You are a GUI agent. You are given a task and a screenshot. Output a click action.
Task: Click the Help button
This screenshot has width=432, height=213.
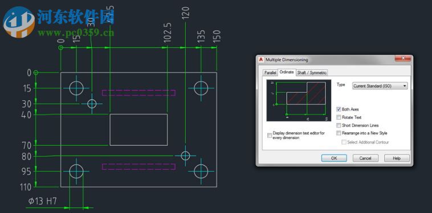(397, 158)
